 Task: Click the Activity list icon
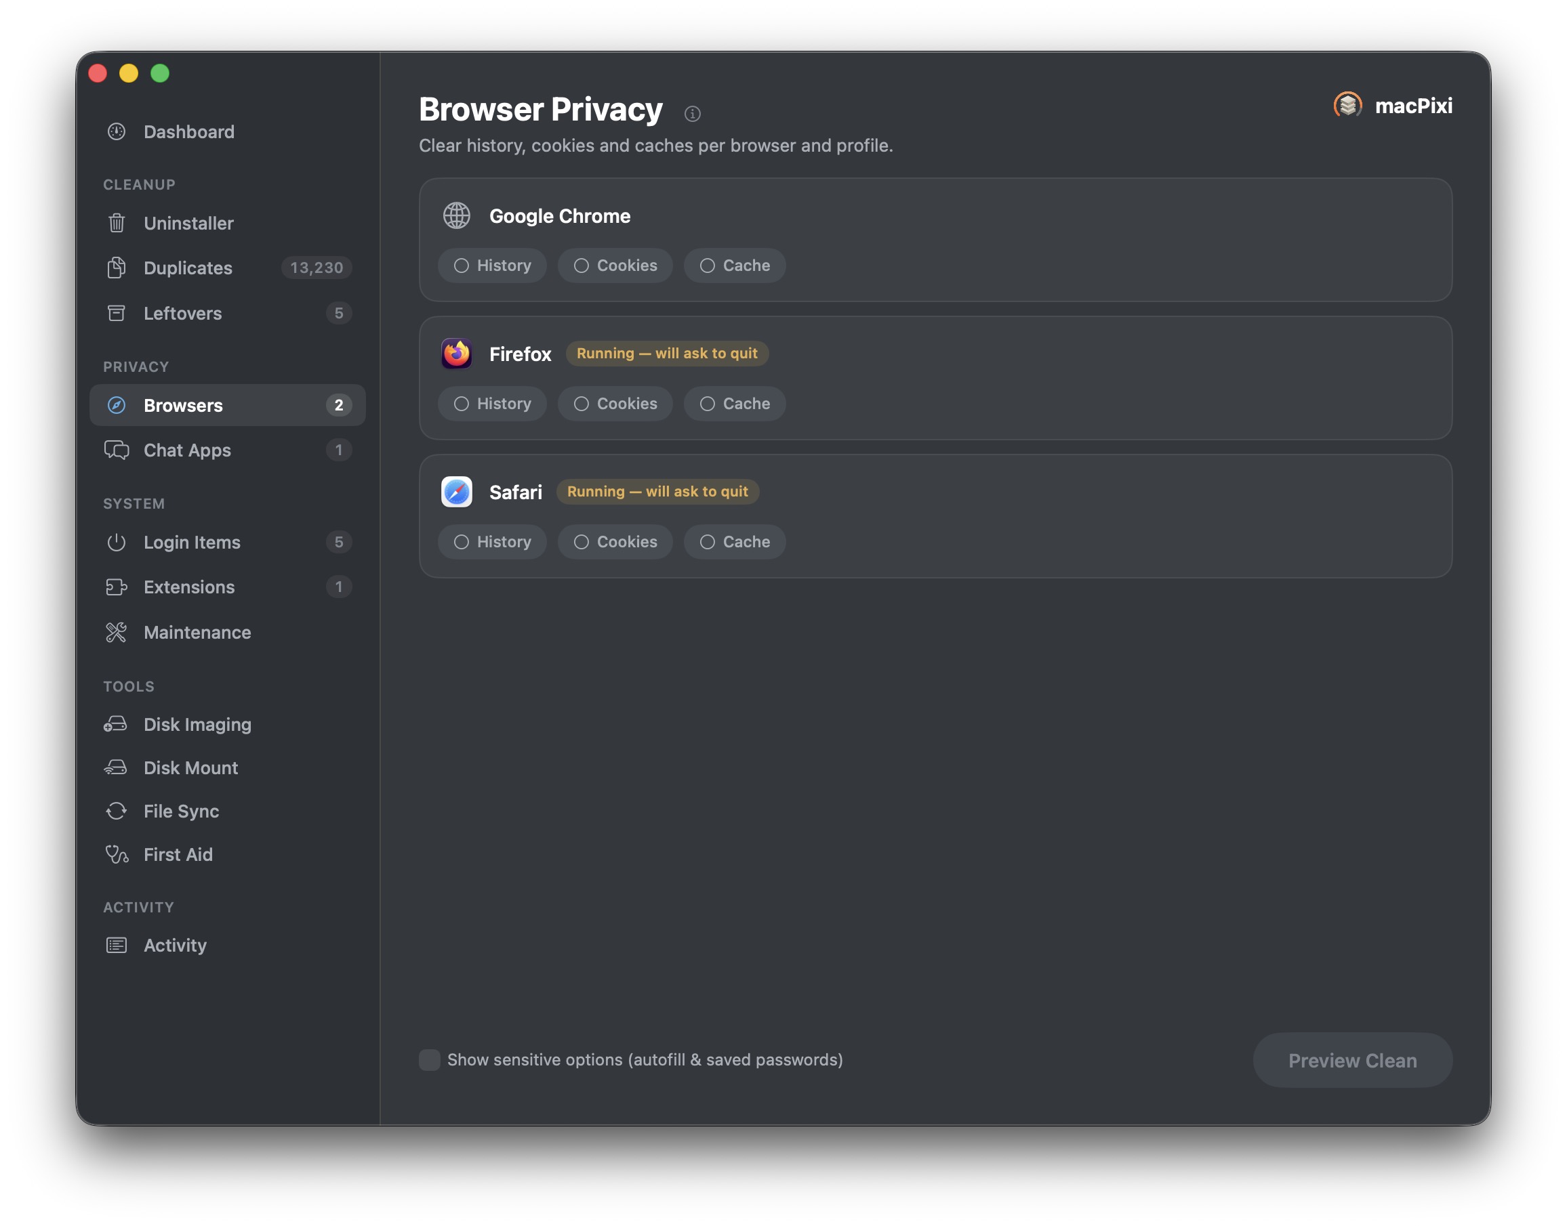[117, 946]
